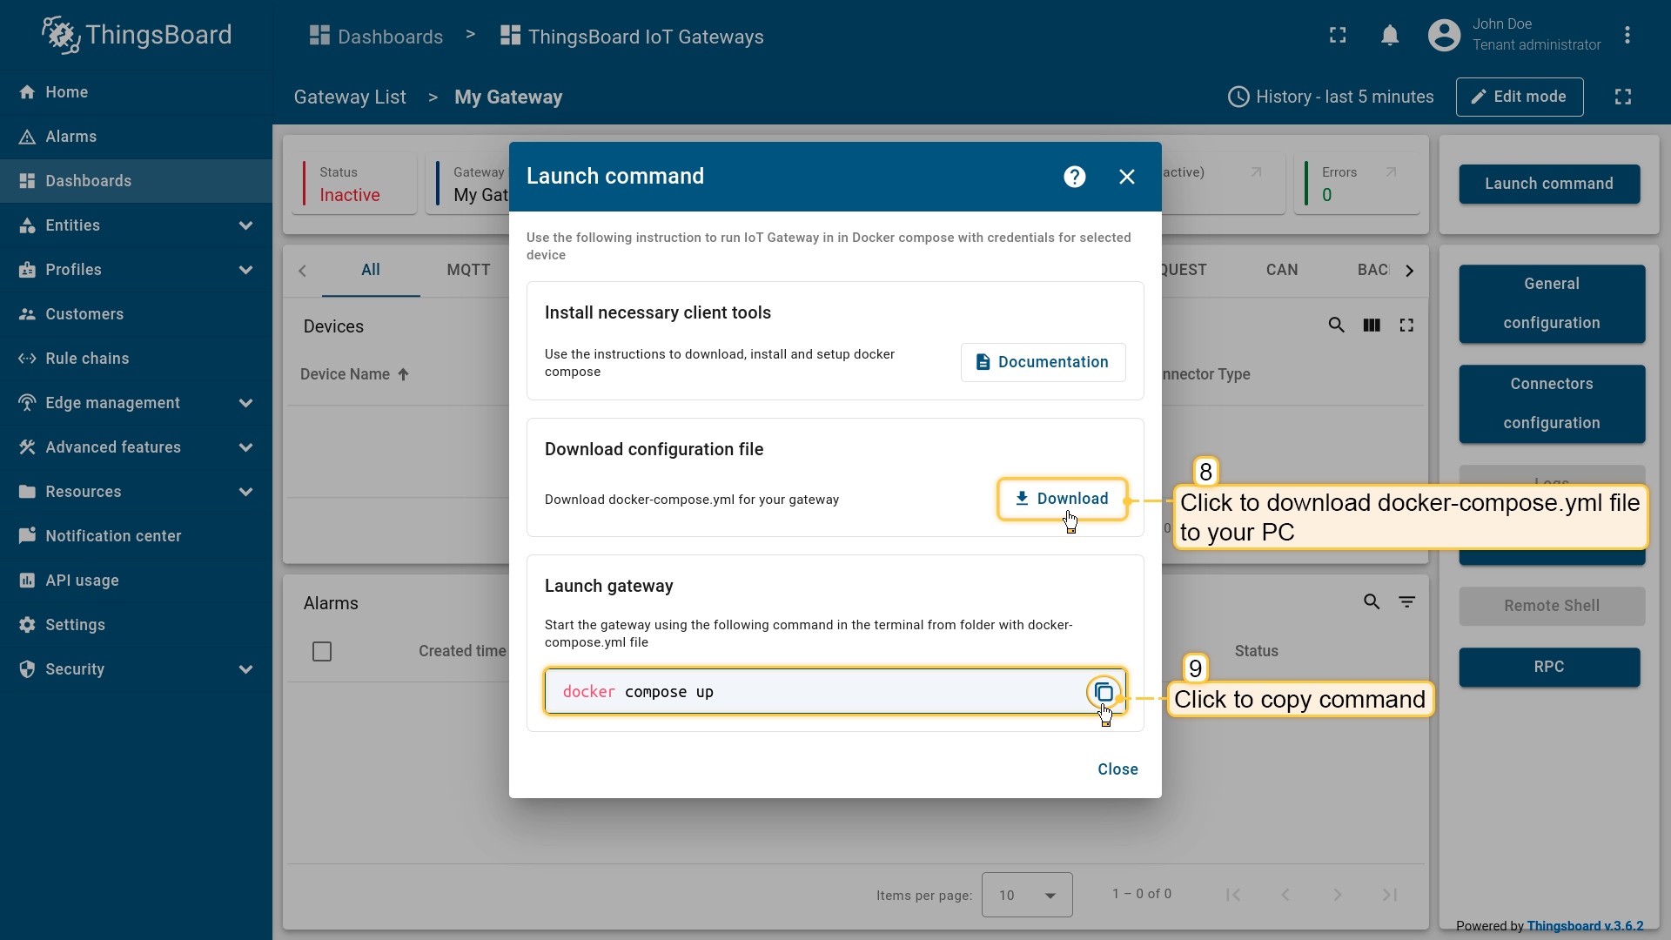The width and height of the screenshot is (1671, 940).
Task: Open Devices columns display icon
Action: (x=1372, y=326)
